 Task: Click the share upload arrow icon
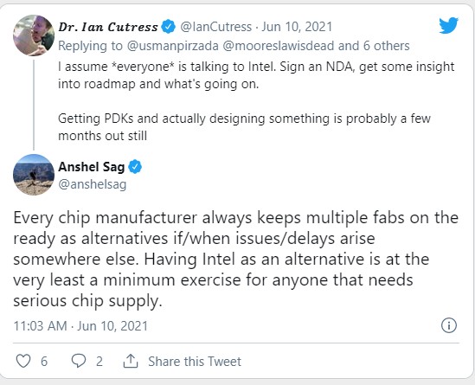(131, 361)
